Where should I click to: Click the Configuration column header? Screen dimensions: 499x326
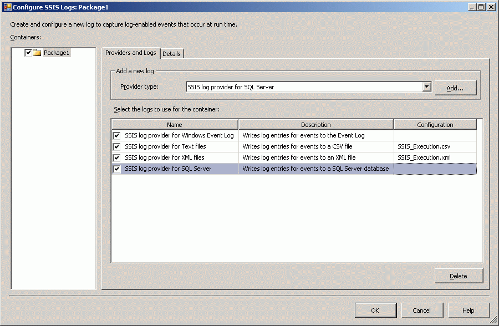(435, 125)
